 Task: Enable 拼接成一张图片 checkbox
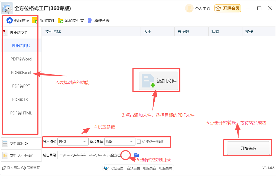click(x=139, y=142)
